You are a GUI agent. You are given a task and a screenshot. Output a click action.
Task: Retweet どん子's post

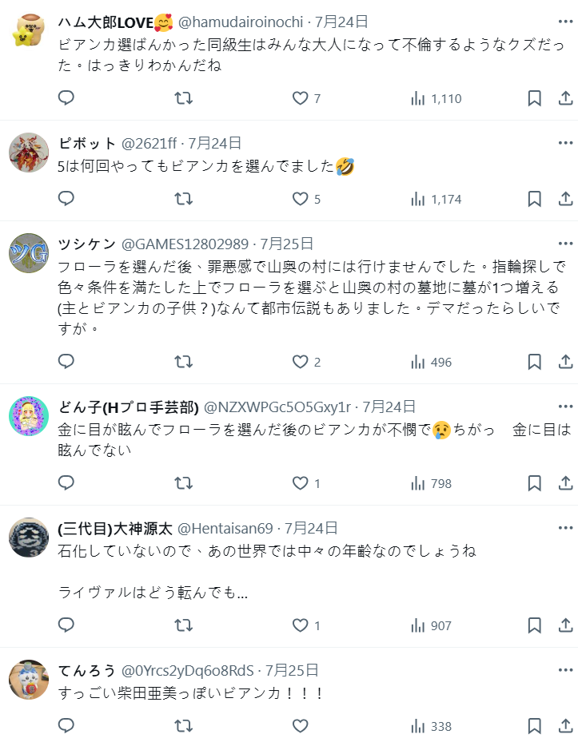click(183, 483)
